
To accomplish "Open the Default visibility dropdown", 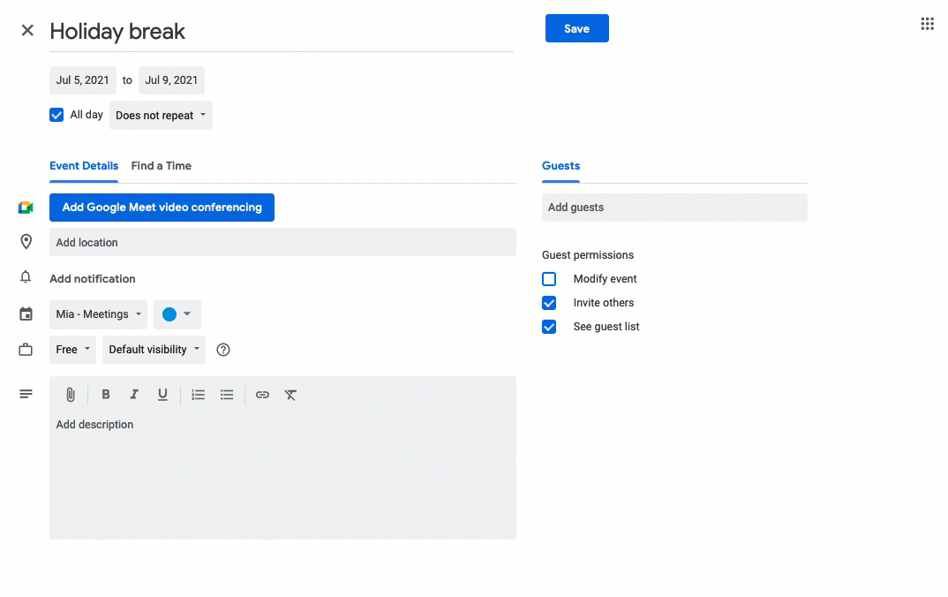I will (x=154, y=350).
